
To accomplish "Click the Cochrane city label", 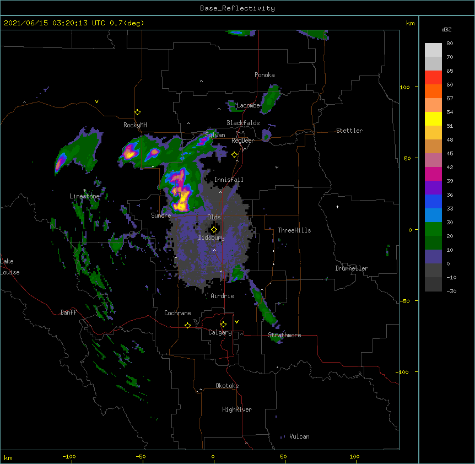I will point(177,313).
